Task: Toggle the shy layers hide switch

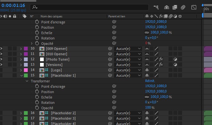Action: (167, 7)
